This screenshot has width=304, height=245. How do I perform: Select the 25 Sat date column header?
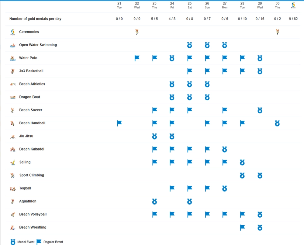pos(190,5)
